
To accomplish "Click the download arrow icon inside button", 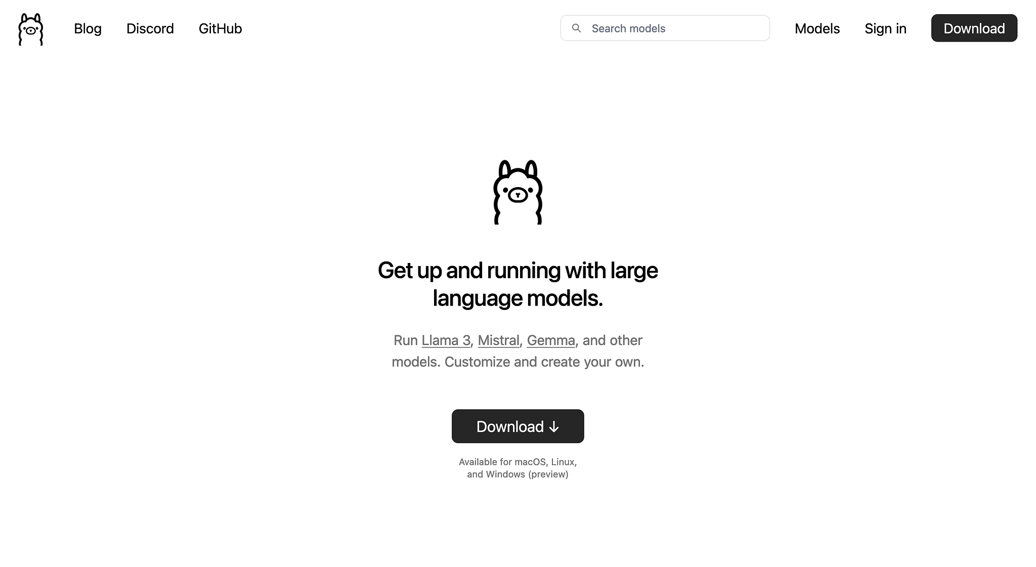I will [x=554, y=427].
